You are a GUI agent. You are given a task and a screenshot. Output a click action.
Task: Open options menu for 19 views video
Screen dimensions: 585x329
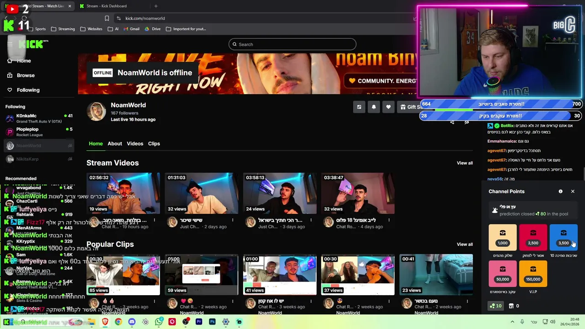click(x=154, y=220)
